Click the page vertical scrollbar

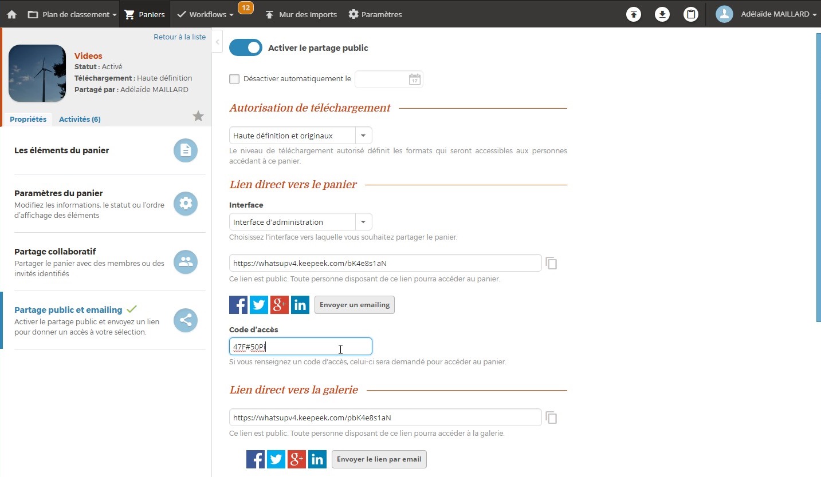(x=818, y=177)
